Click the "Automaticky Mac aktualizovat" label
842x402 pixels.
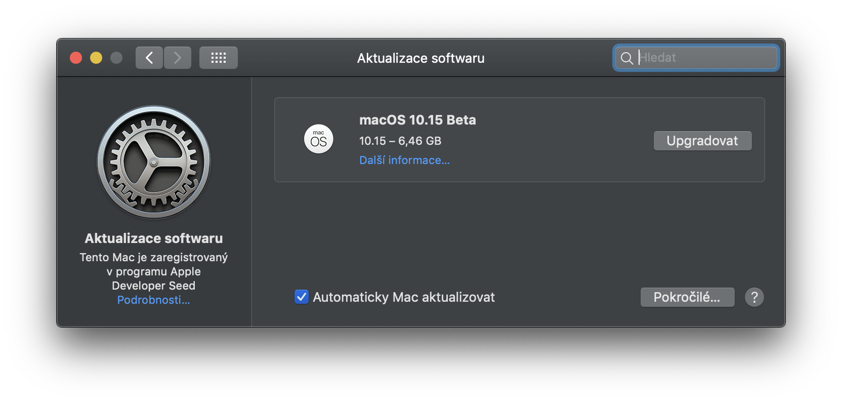[x=403, y=297]
